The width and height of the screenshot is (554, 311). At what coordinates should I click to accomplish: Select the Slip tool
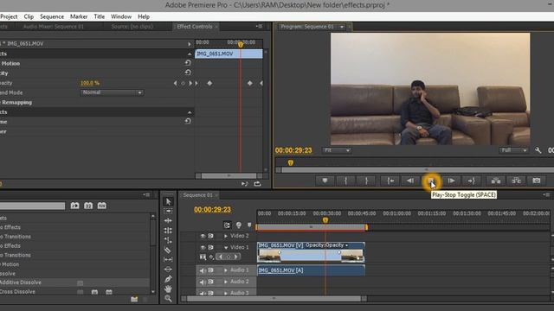(x=168, y=259)
